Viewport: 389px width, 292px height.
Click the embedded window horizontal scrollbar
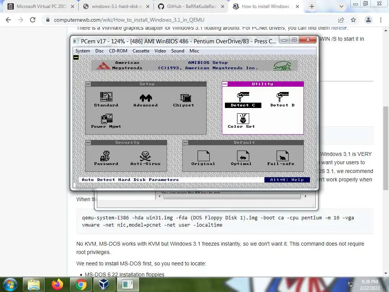tap(232, 196)
